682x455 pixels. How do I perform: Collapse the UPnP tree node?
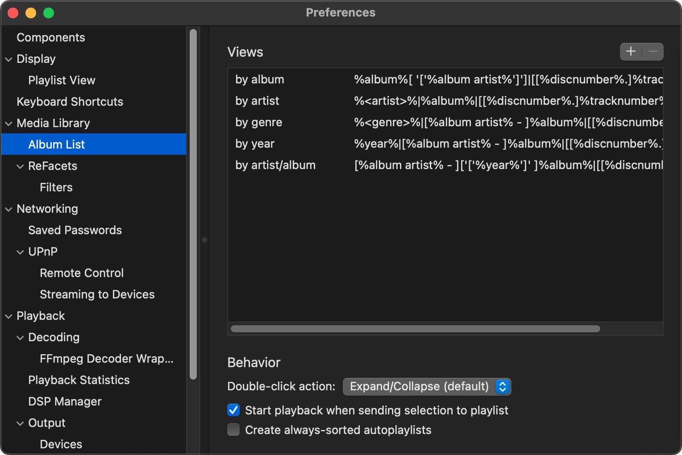[20, 252]
